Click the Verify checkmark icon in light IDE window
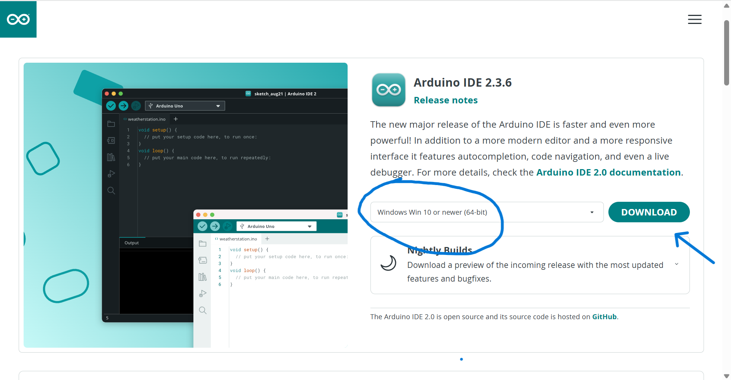 click(203, 226)
